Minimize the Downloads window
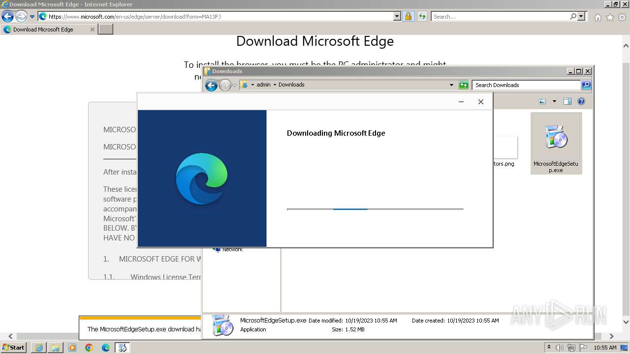The width and height of the screenshot is (630, 354). pyautogui.click(x=570, y=71)
